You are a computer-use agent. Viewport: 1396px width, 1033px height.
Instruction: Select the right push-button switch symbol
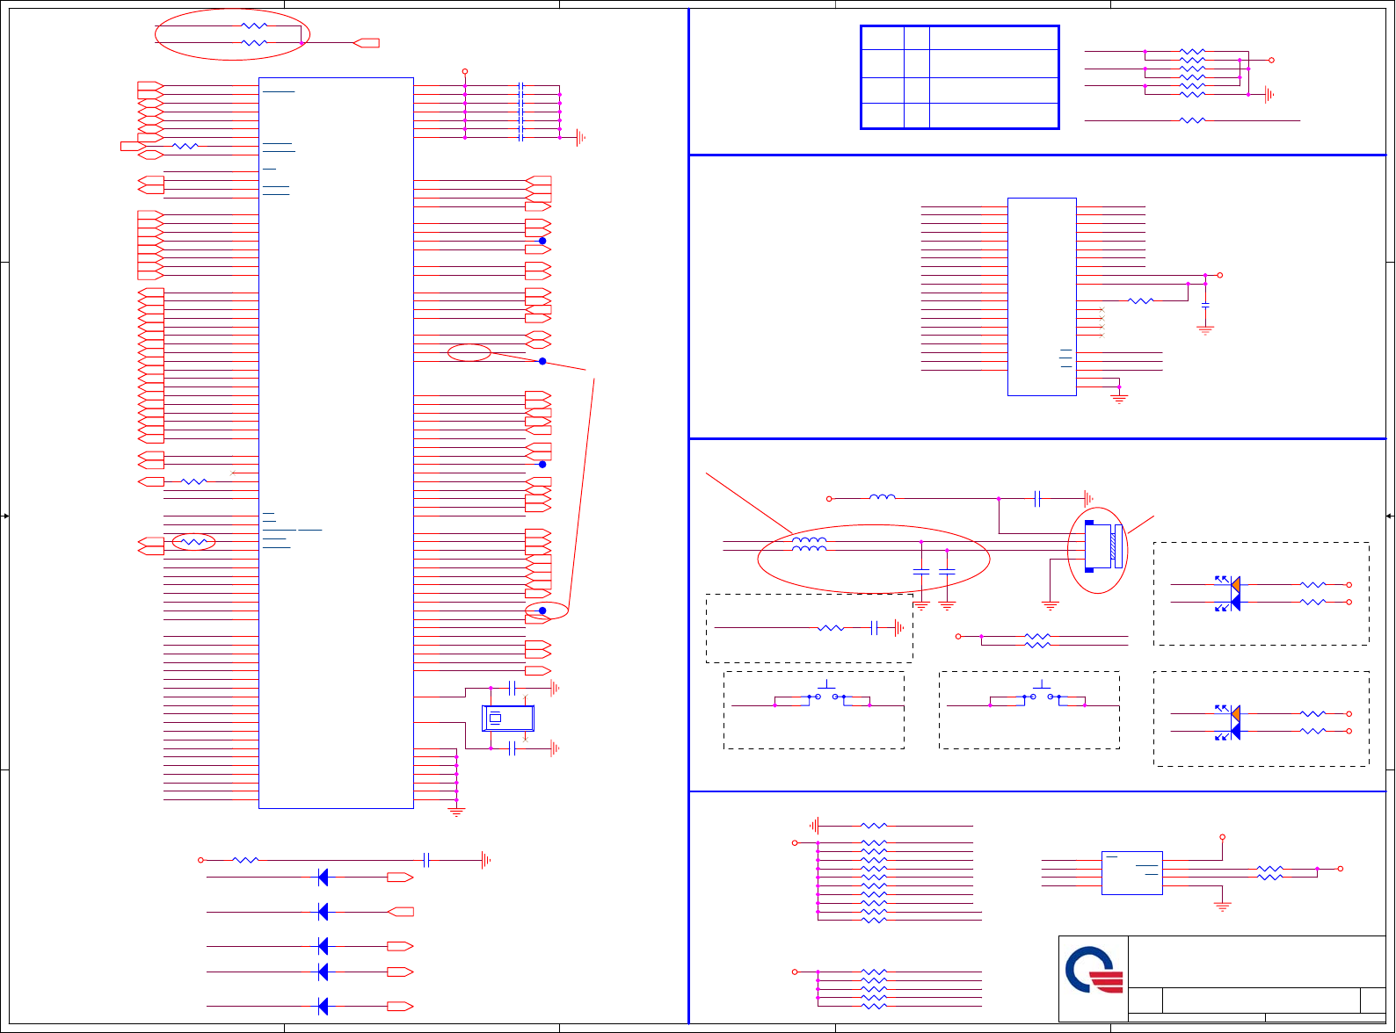click(1042, 693)
